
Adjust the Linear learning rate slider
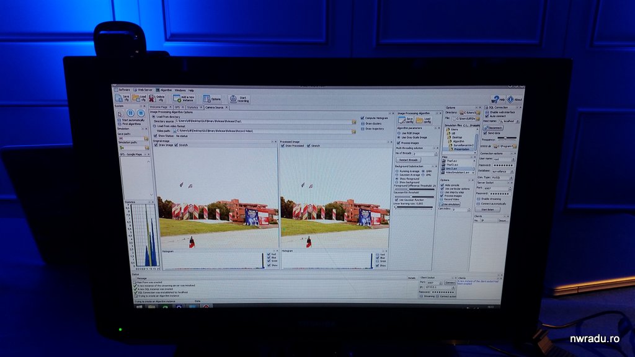coord(414,207)
